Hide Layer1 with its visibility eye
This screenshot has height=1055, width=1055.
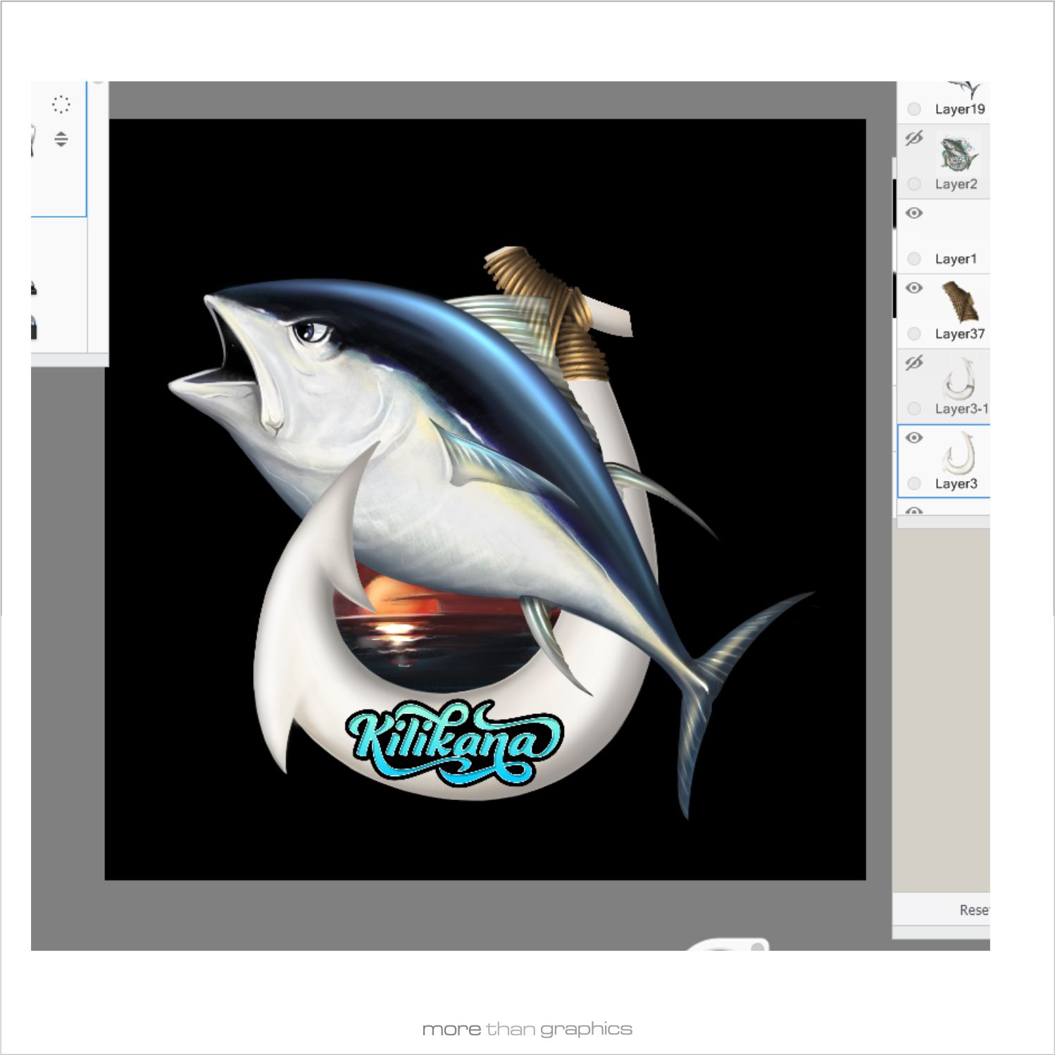[915, 211]
